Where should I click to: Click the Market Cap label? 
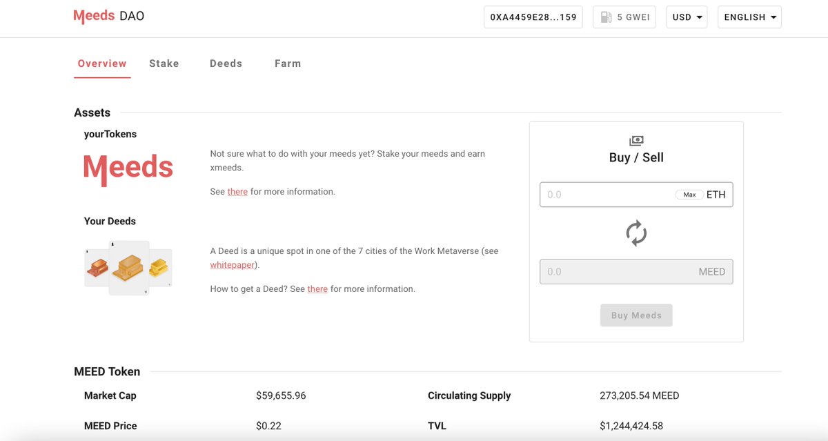[110, 395]
